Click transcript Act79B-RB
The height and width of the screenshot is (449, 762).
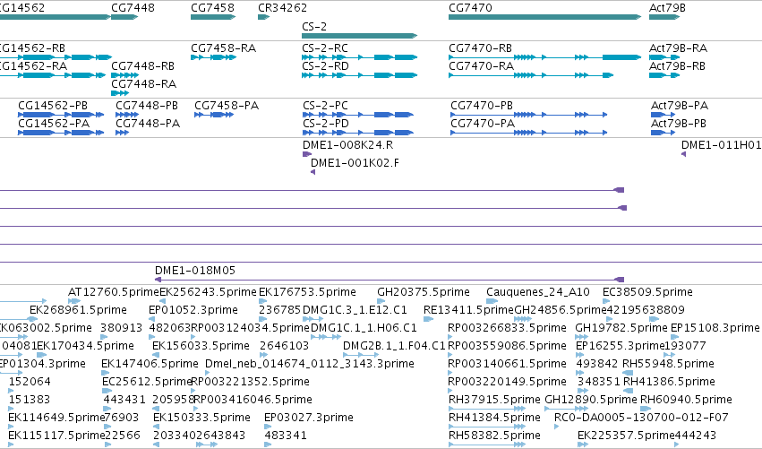click(x=664, y=75)
